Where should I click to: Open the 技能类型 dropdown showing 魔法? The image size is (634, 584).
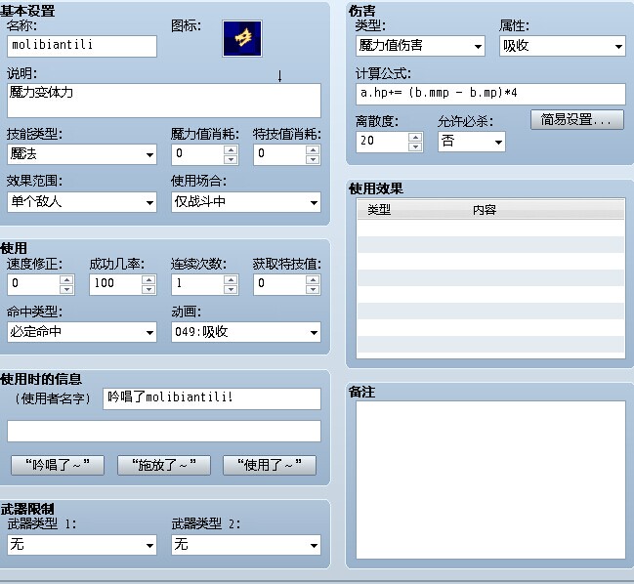click(82, 154)
